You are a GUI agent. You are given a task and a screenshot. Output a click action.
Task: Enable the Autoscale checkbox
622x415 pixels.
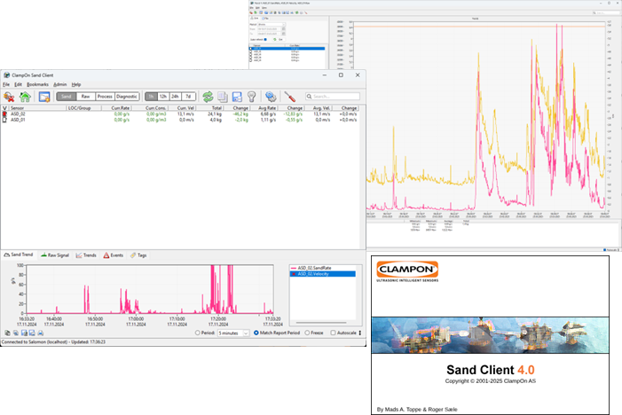coord(334,333)
